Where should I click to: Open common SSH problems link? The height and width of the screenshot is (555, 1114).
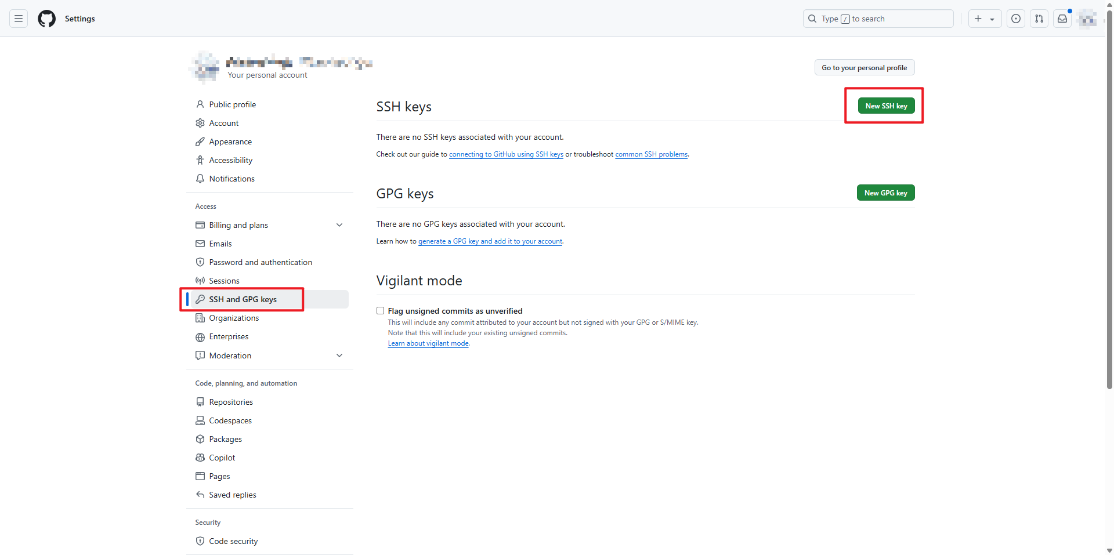click(651, 154)
